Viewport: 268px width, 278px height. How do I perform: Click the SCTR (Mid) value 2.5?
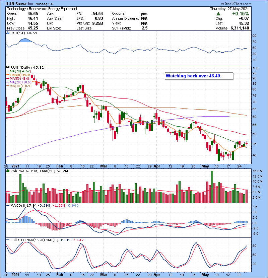(145, 28)
